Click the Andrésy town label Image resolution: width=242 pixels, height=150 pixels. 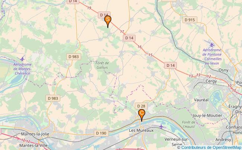pyautogui.click(x=223, y=140)
